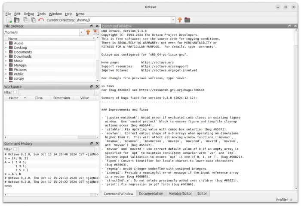Undock the File Browser panel
This screenshot has width=301, height=206.
[92, 26]
